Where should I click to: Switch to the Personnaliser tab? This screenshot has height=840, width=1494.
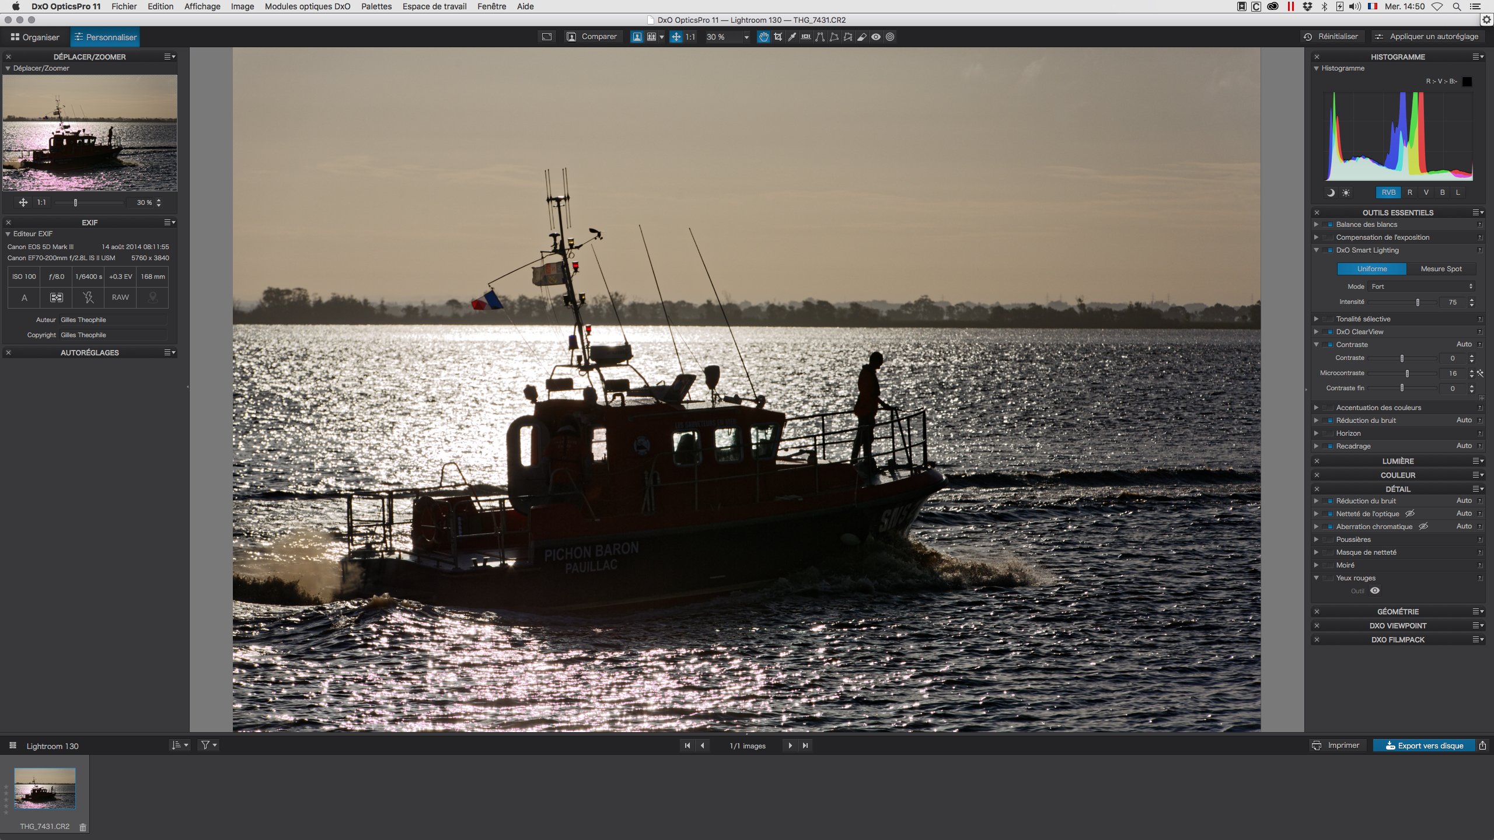click(105, 37)
